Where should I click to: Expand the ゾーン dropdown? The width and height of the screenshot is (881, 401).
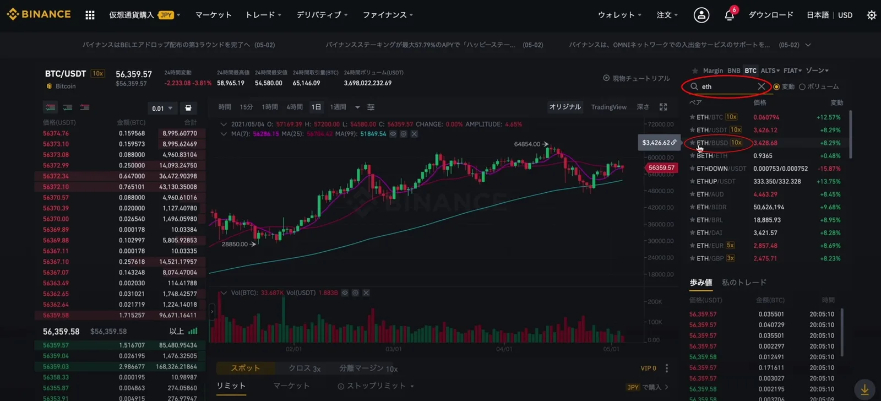click(x=817, y=71)
